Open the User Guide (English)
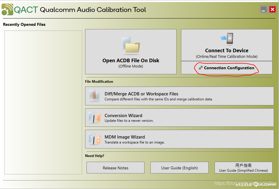Image resolution: width=279 pixels, height=189 pixels. [x=179, y=168]
